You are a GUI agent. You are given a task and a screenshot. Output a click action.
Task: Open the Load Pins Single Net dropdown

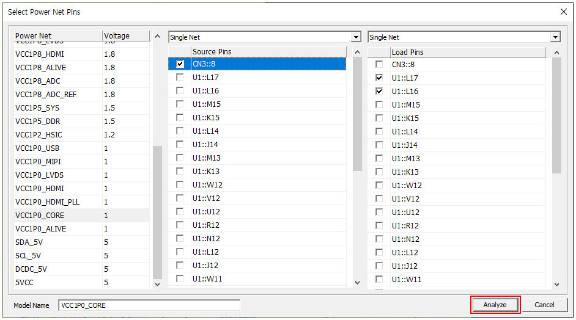tap(555, 37)
